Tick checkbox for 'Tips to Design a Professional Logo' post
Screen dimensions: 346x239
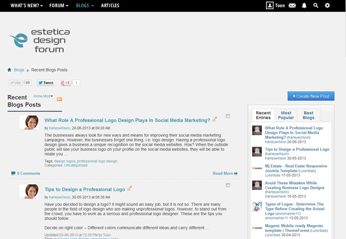(x=228, y=185)
